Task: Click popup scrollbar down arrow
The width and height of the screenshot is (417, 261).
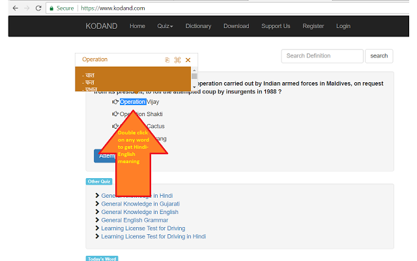Action: pyautogui.click(x=194, y=87)
